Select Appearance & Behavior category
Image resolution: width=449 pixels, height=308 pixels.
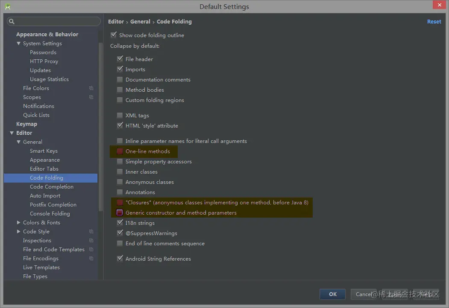coord(47,34)
